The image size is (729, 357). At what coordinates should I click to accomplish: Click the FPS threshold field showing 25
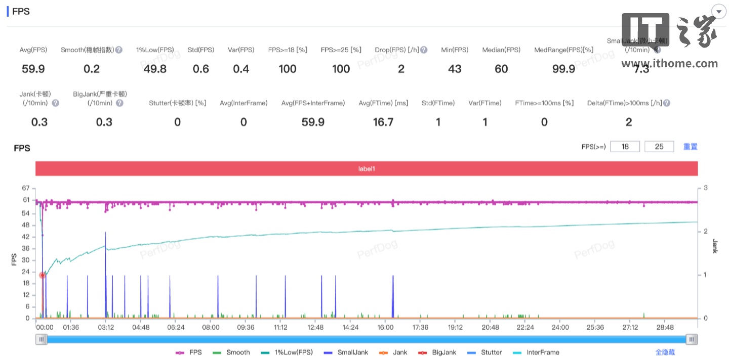coord(659,147)
